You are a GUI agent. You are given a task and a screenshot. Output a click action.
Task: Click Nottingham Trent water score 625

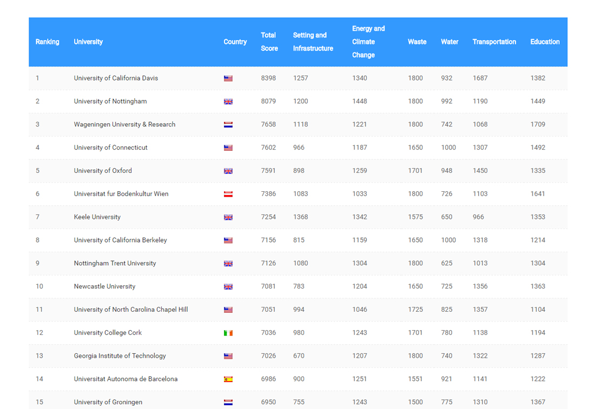tap(447, 263)
